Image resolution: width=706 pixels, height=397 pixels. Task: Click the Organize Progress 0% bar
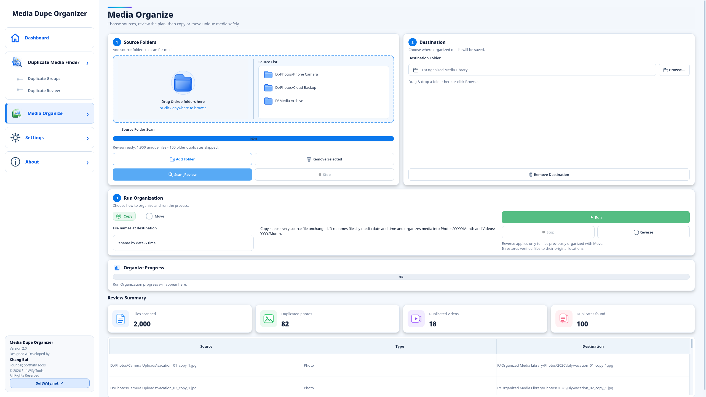pos(401,277)
